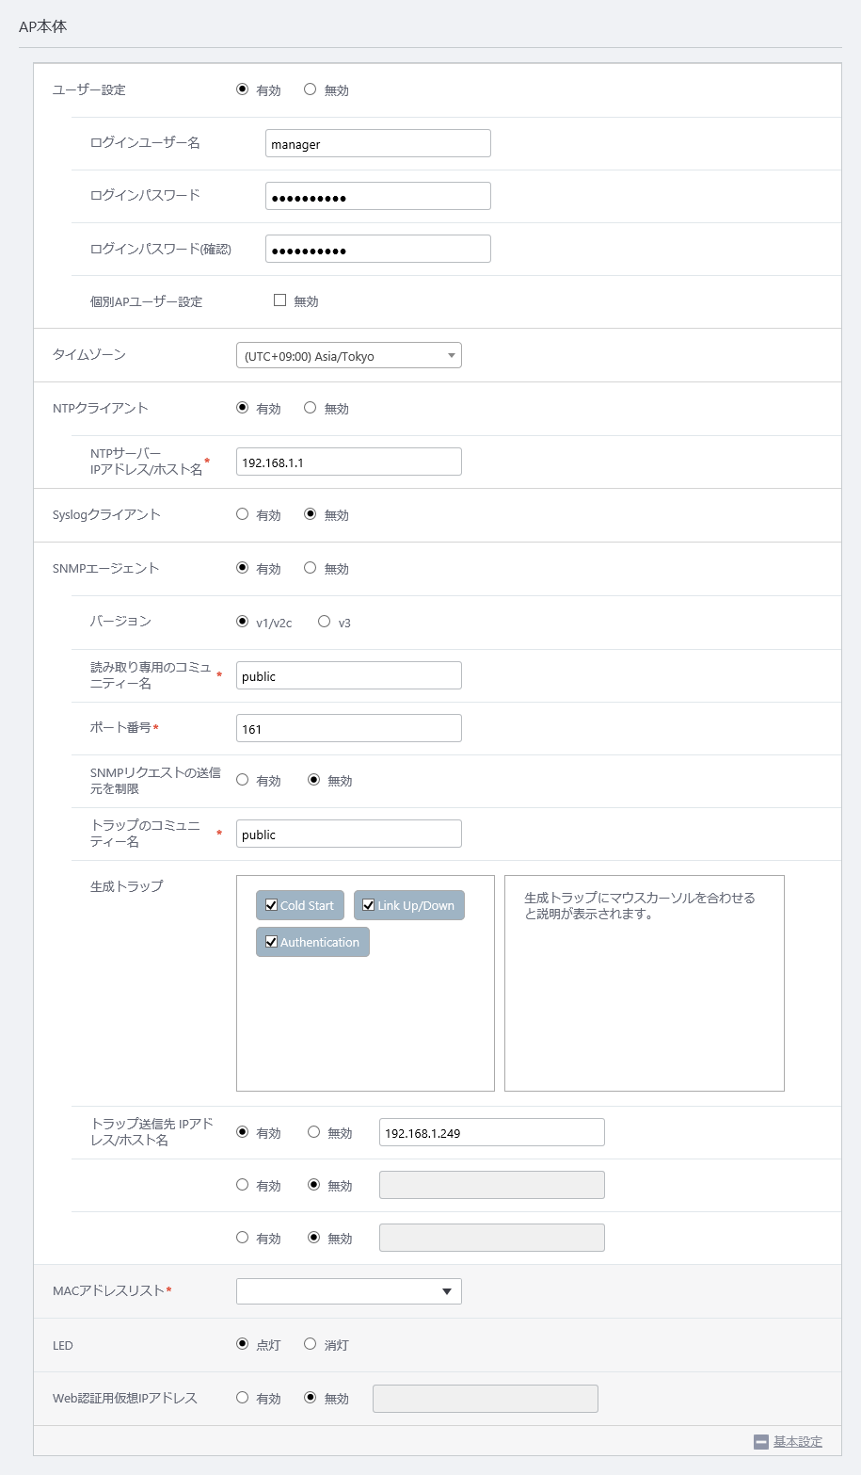Enable Web認証用仮想IPアドレス
861x1475 pixels.
pyautogui.click(x=242, y=1398)
